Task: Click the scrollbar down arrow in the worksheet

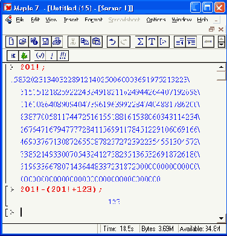Action: [x=221, y=218]
